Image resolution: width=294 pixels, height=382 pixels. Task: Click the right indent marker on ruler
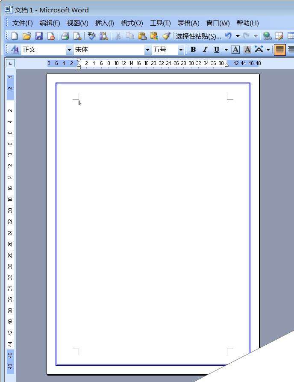226,65
